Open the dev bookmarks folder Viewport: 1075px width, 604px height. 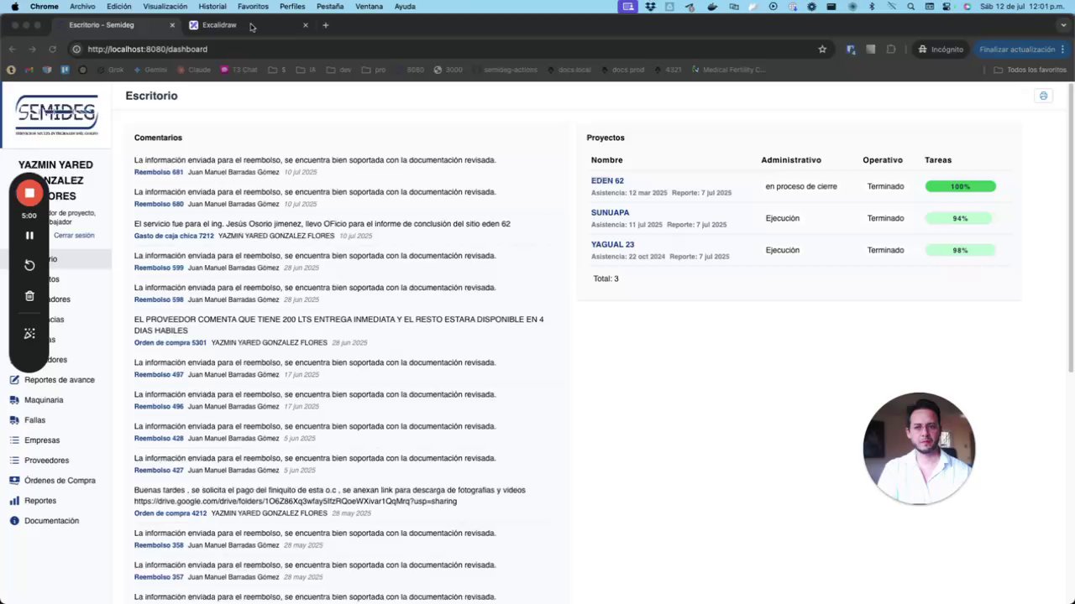(x=338, y=70)
